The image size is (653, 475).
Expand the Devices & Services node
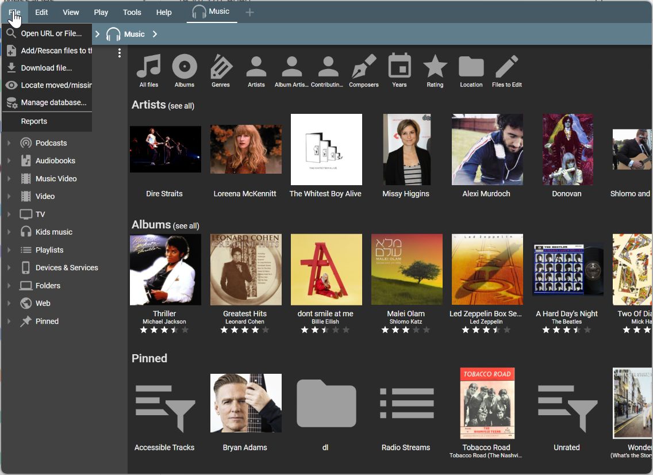tap(9, 268)
